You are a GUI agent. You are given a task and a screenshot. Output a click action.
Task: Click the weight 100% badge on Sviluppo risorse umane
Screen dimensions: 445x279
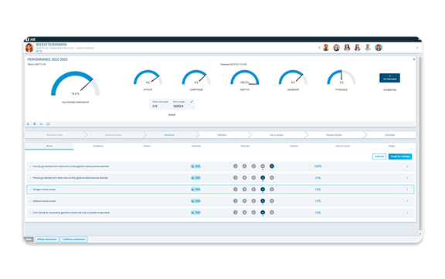coord(195,190)
